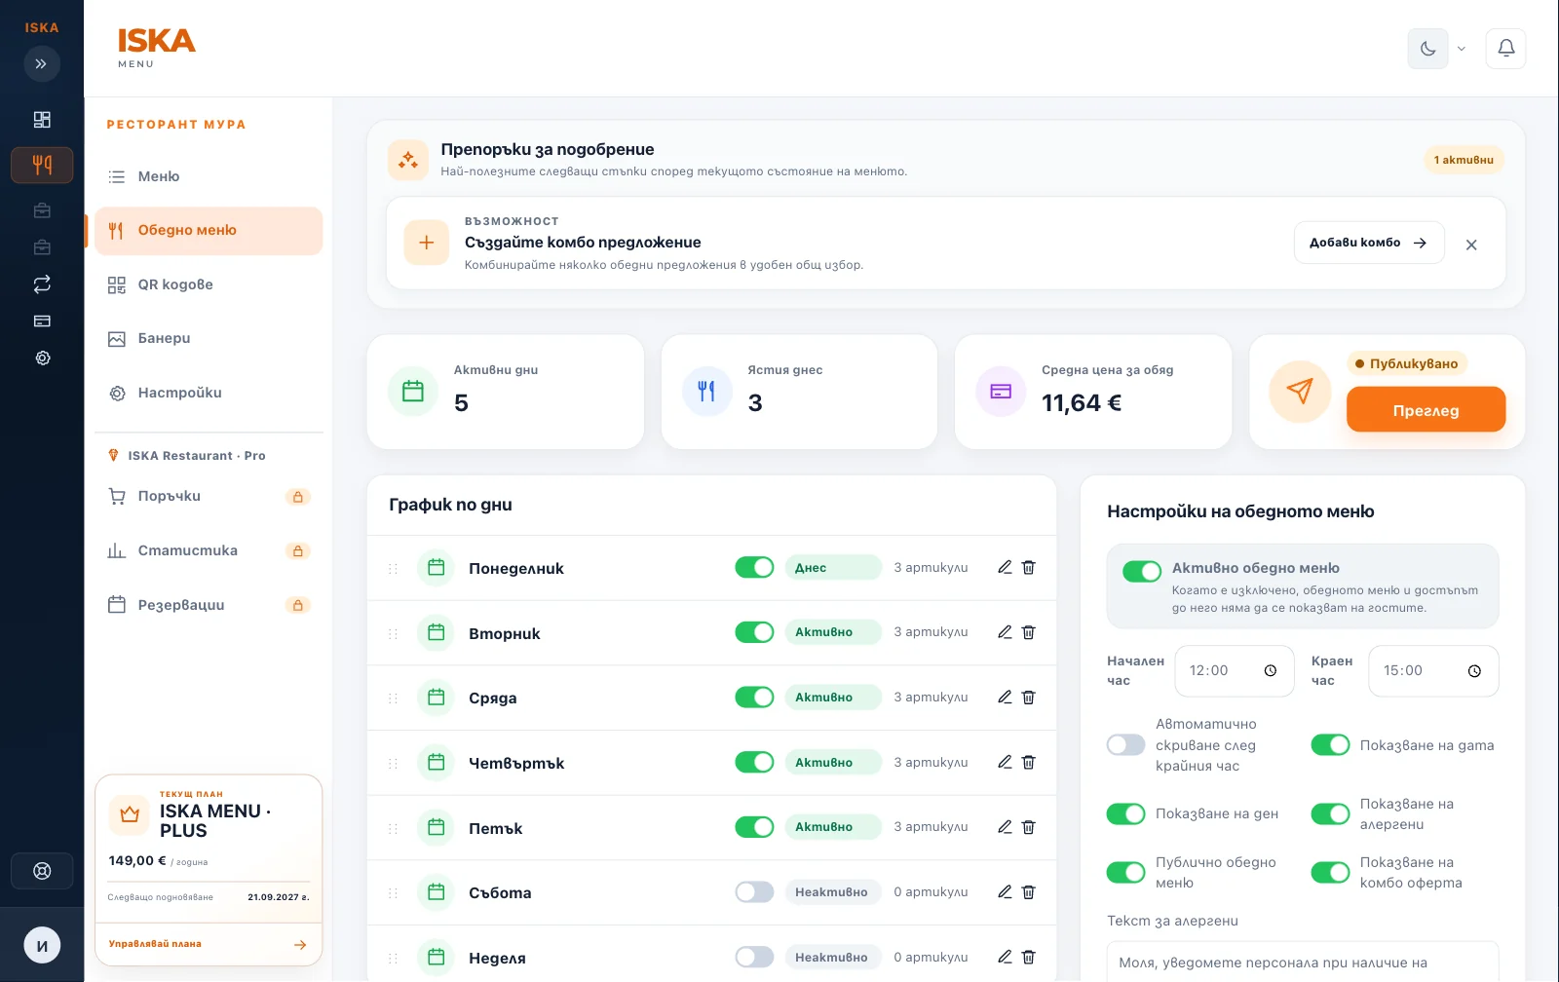Open start time 12:00 field

pos(1235,671)
